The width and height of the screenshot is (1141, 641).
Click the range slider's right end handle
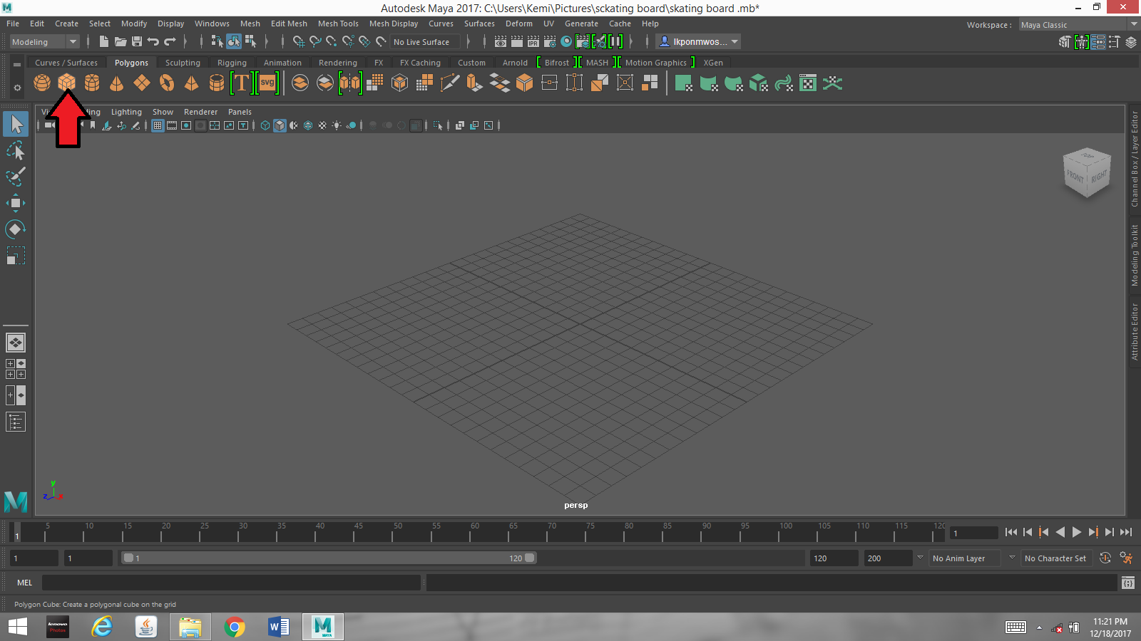(x=530, y=558)
